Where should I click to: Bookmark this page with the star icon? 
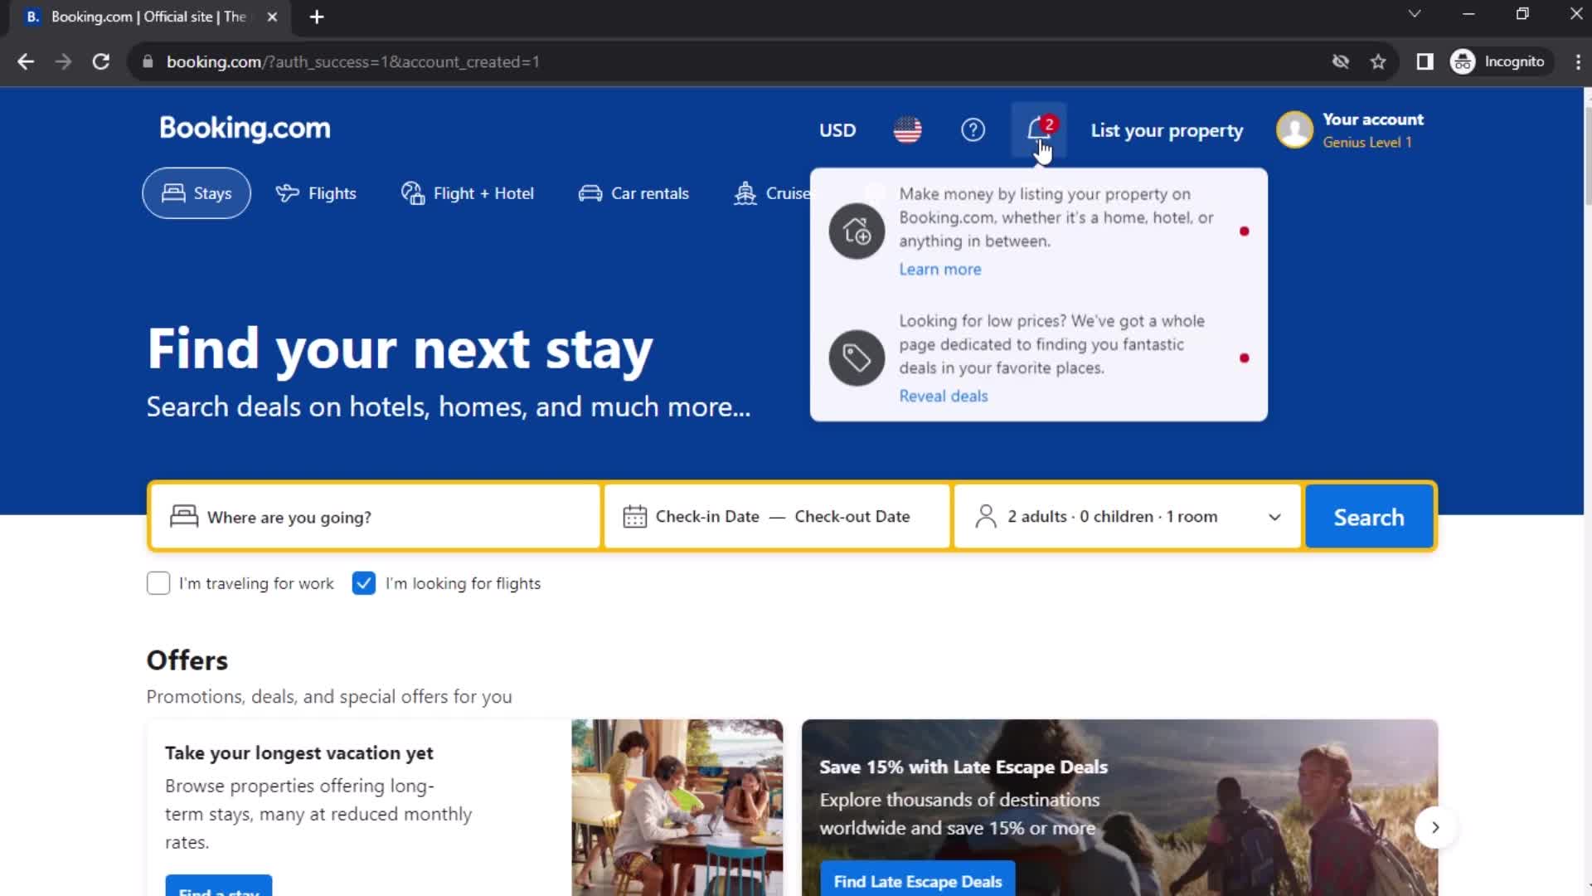click(1378, 61)
